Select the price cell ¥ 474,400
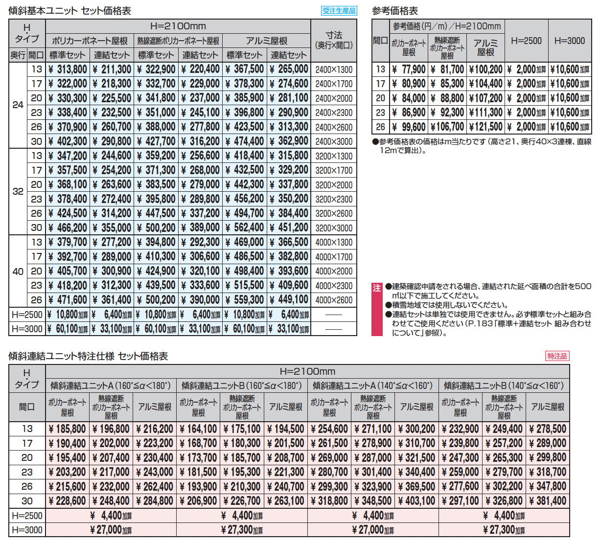Viewport: 600px width, 544px height. 245,141
